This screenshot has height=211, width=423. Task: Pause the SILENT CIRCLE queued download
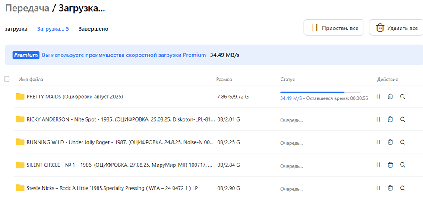point(379,165)
